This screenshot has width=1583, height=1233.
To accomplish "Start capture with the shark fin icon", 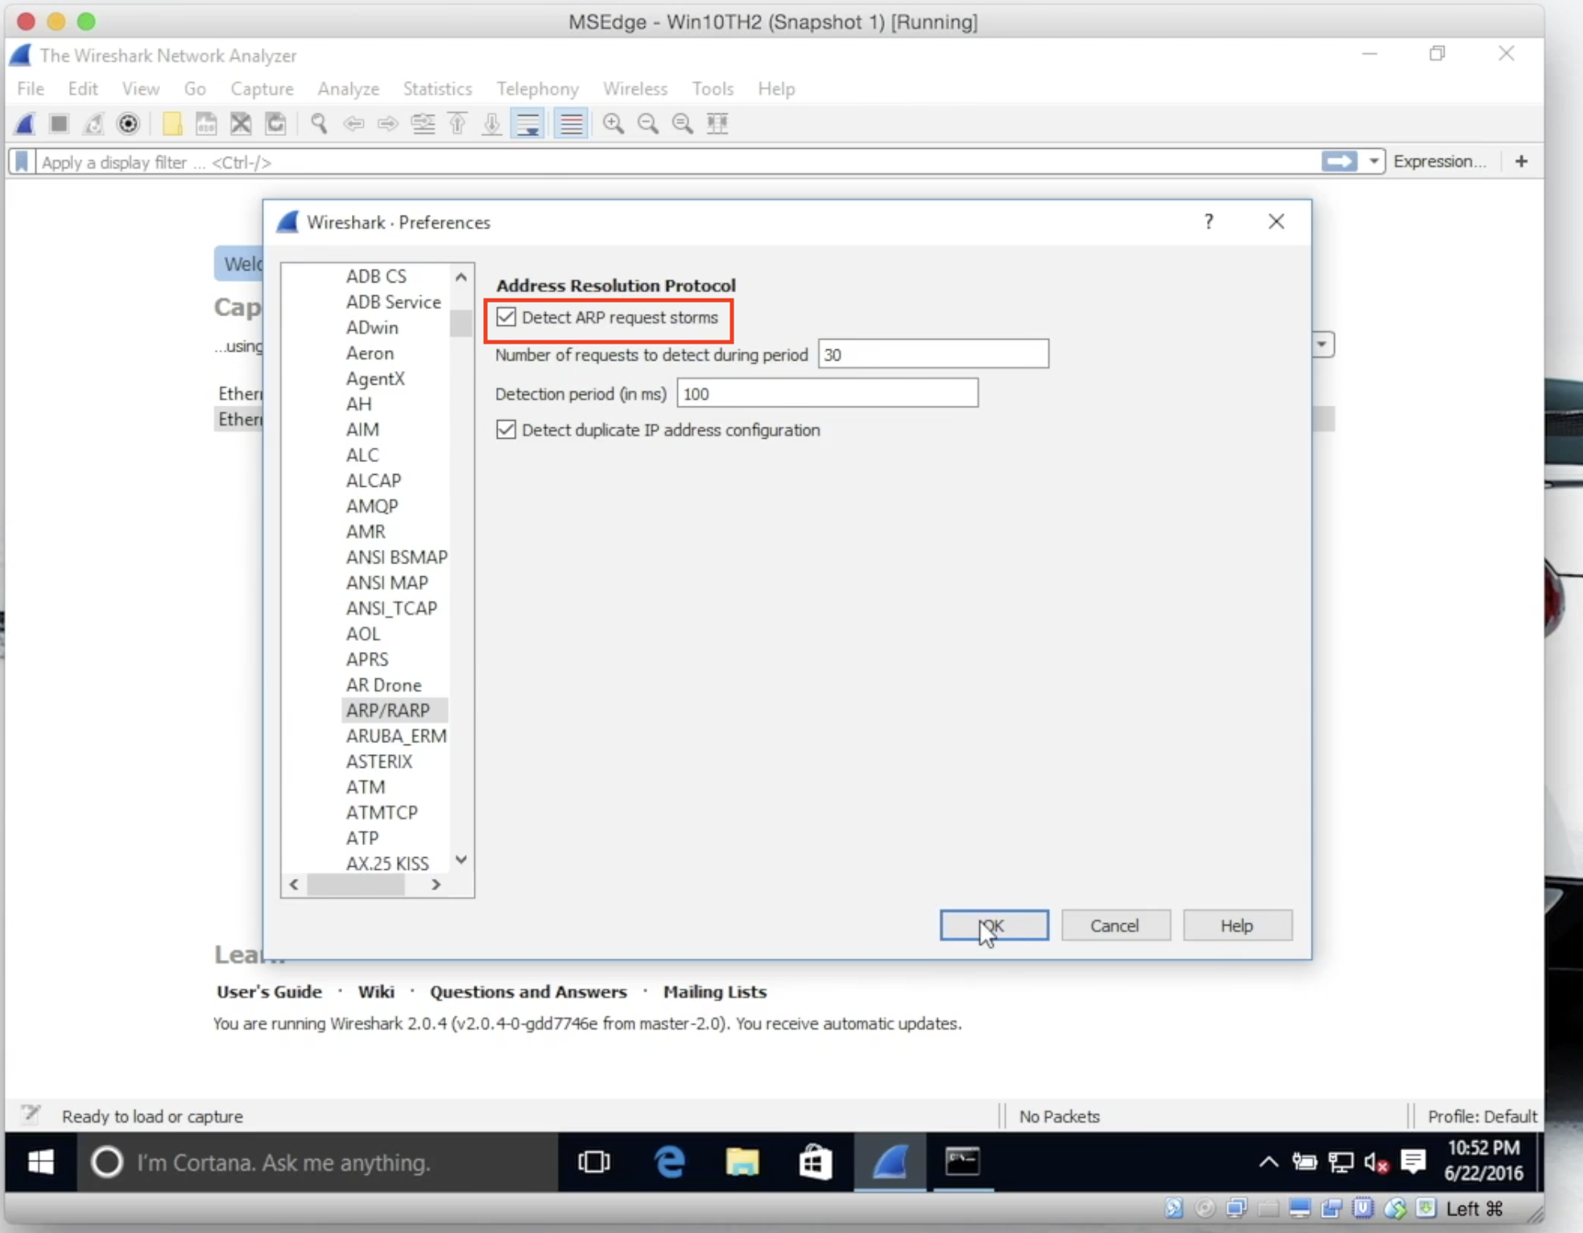I will [25, 123].
